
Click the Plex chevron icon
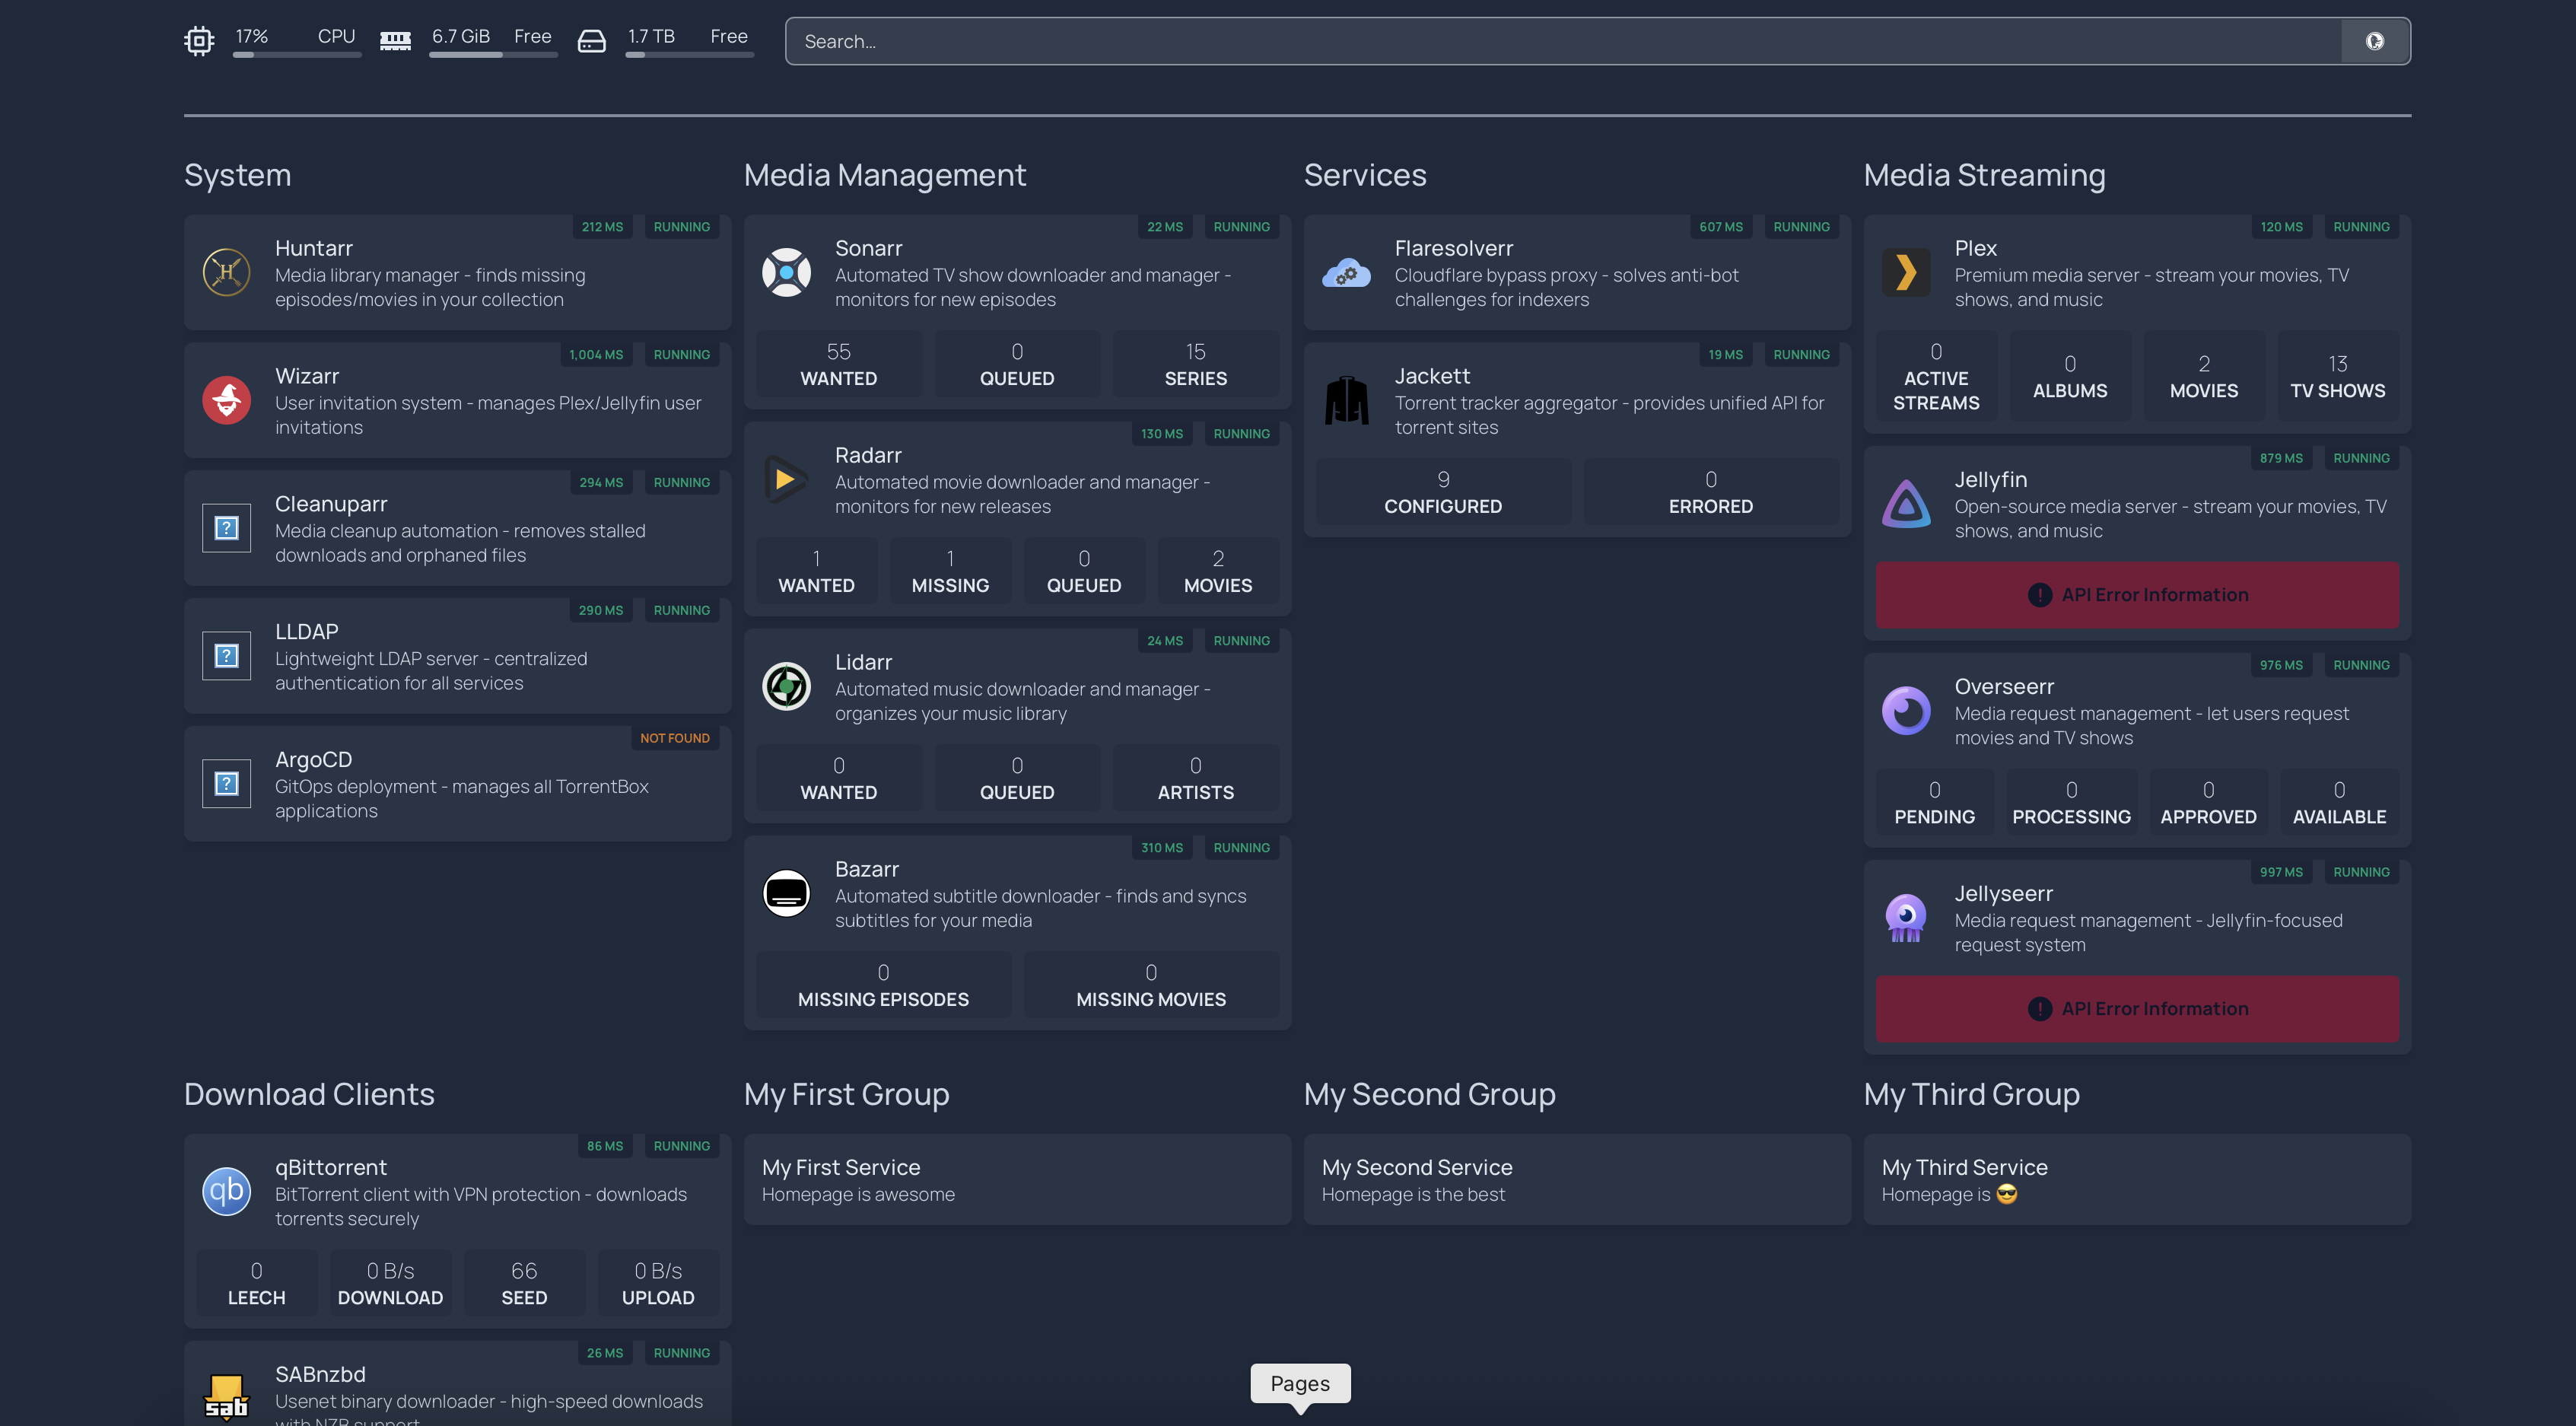1907,272
